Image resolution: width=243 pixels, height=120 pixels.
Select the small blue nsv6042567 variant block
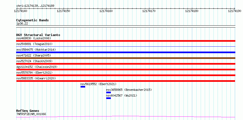click(x=108, y=98)
